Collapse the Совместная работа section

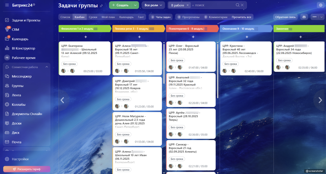(x=46, y=67)
